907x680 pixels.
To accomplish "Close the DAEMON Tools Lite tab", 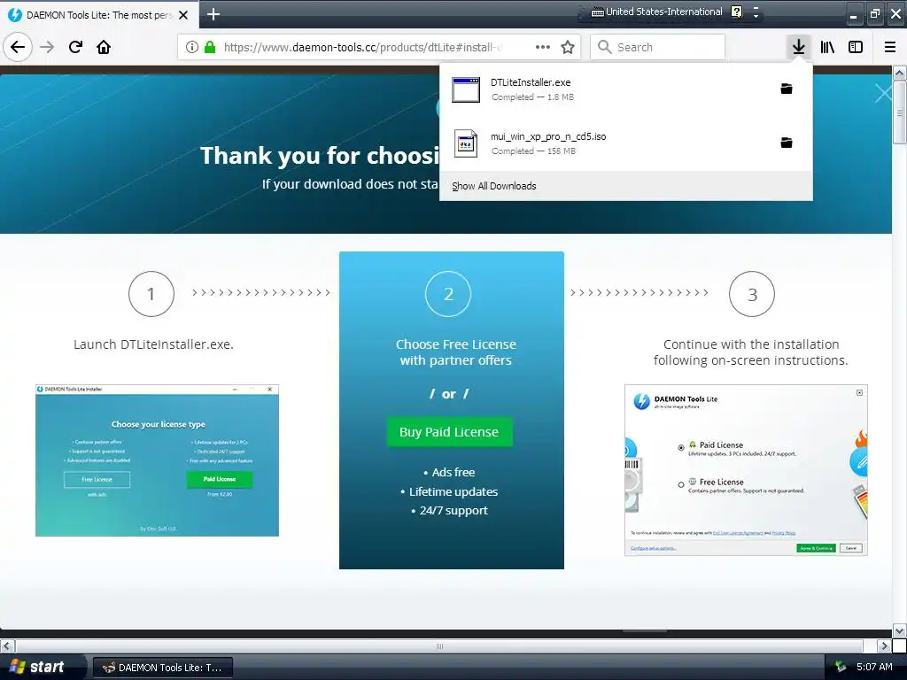I will point(183,15).
